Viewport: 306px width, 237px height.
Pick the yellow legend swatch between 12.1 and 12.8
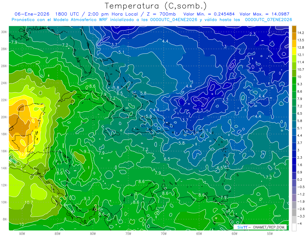294,51
